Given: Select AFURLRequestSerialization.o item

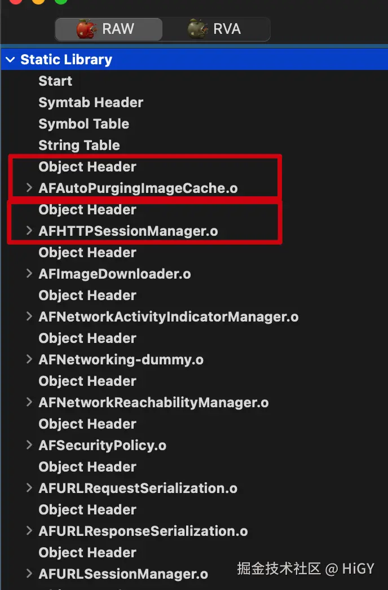Looking at the screenshot, I should pos(138,488).
